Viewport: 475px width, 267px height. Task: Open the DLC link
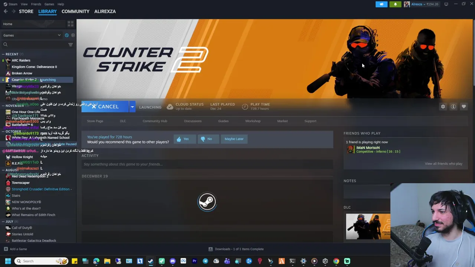(x=123, y=121)
